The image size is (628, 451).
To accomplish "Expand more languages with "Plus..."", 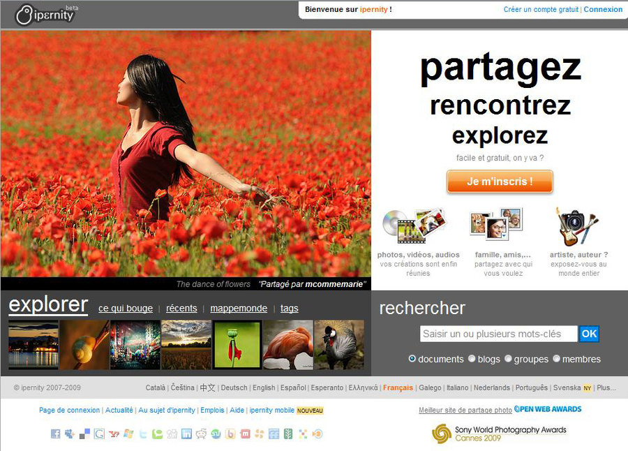I will click(606, 387).
